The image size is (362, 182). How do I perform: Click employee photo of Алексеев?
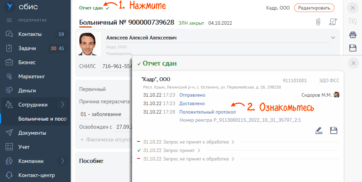pos(88,44)
